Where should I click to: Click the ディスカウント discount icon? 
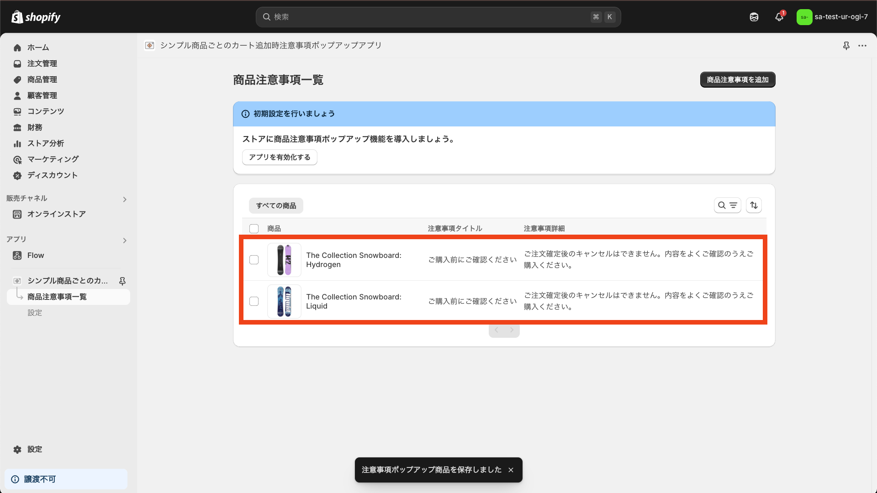click(17, 175)
